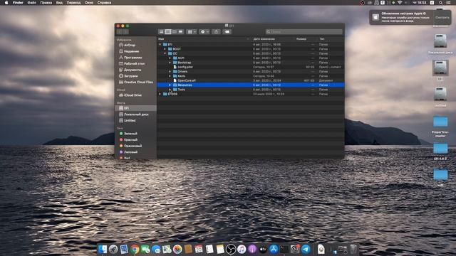This screenshot has width=456, height=256.
Task: Expand the BOOT folder
Action: [165, 49]
